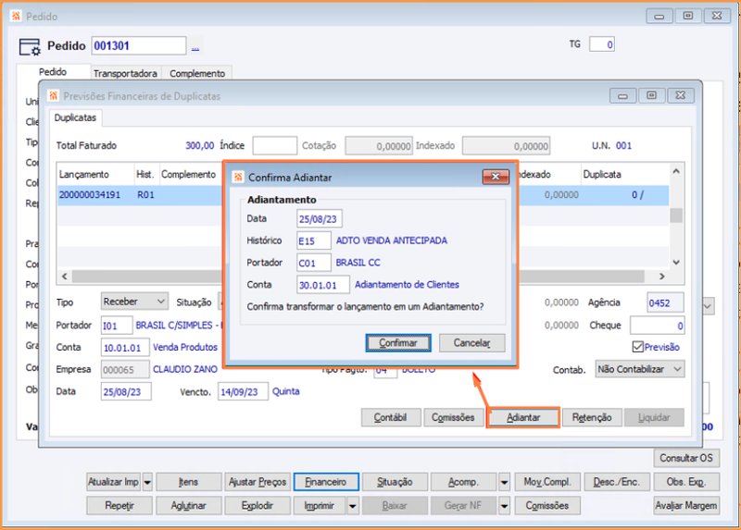Click the Histórico field E15
Viewport: 741px width, 530px height.
314,240
